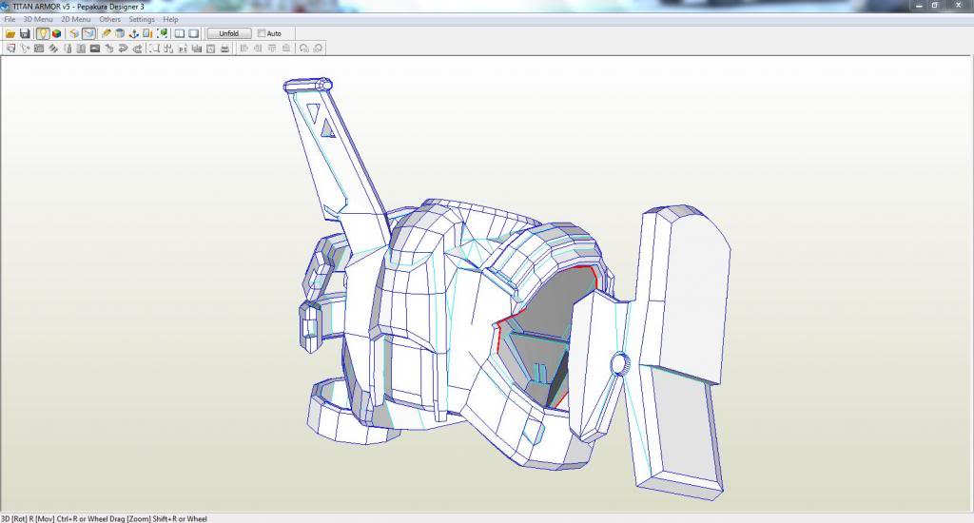The width and height of the screenshot is (974, 523).
Task: Select the anchor tool icon
Action: (x=134, y=33)
